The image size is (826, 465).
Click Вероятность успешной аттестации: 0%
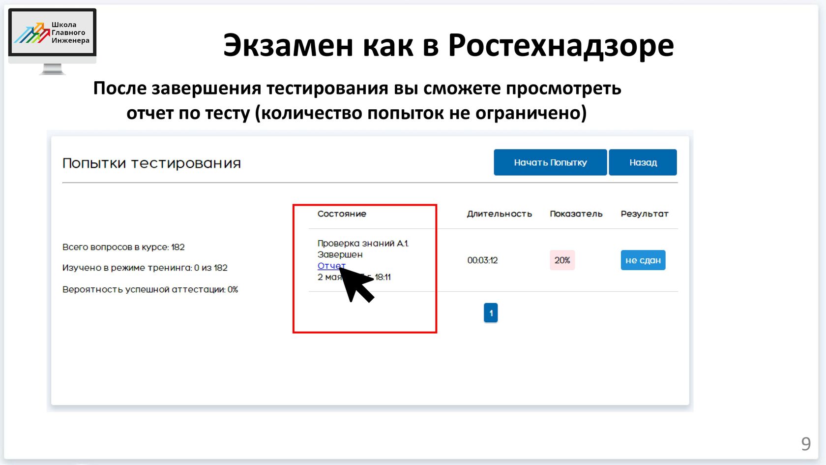click(150, 289)
